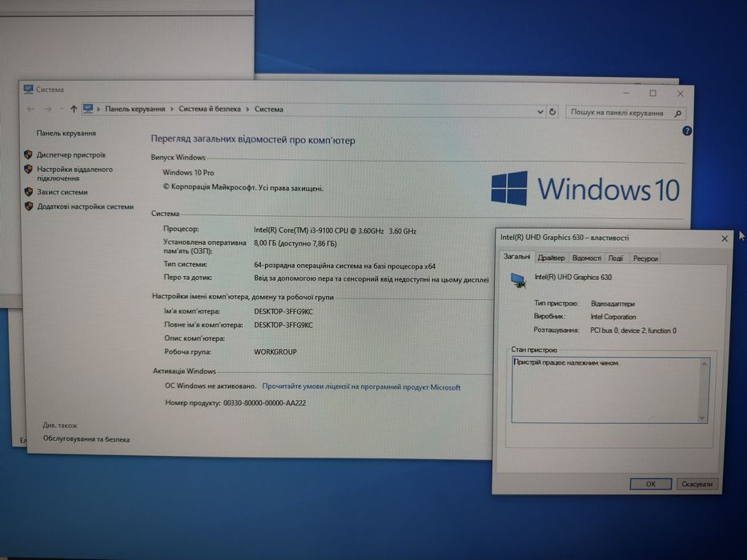Select 64-розрядна операційна система text
This screenshot has width=747, height=560.
coord(344,266)
